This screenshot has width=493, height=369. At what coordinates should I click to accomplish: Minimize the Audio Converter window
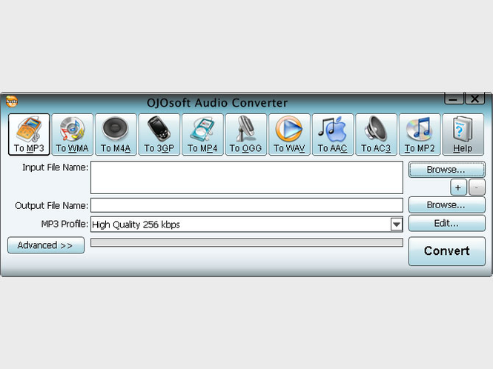tap(454, 99)
